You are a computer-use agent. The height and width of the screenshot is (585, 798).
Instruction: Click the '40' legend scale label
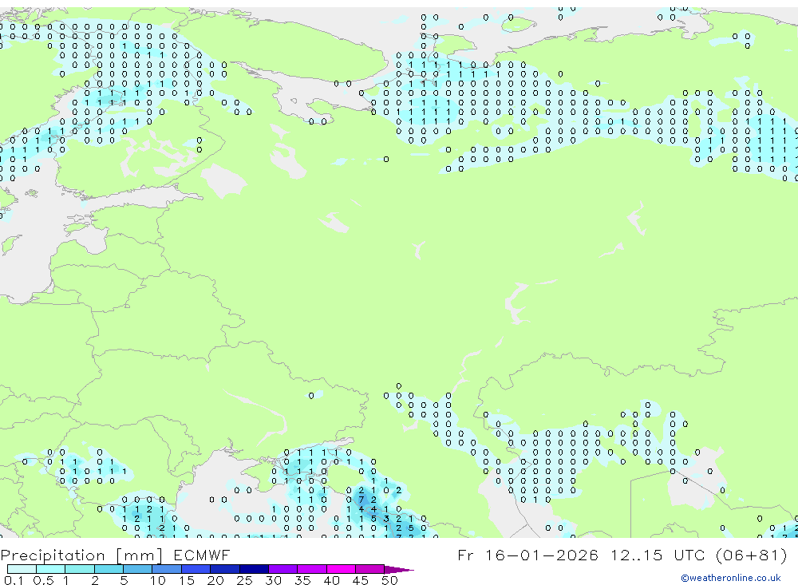[331, 580]
